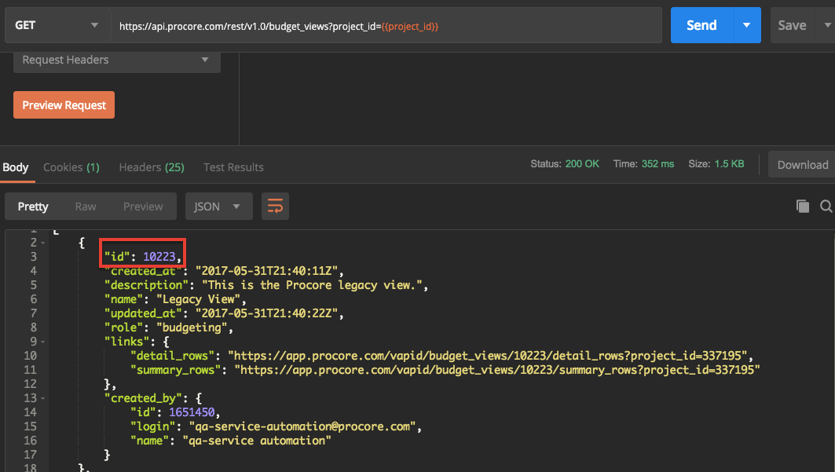The image size is (835, 472).
Task: Open the Cookies (1) tab
Action: [71, 167]
